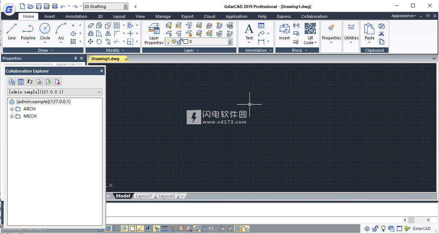The height and width of the screenshot is (234, 439).
Task: Select the Circle drawing tool
Action: (x=45, y=32)
